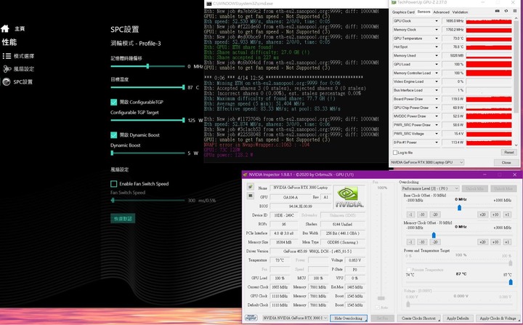Viewport: 523px width, 325px height.
Task: Click GPU-Z screenshot camera icon
Action: [x=498, y=11]
